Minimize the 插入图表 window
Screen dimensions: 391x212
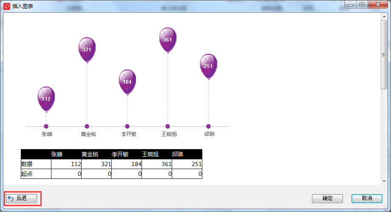pyautogui.click(x=351, y=5)
